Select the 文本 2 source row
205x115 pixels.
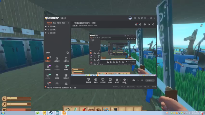pyautogui.click(x=57, y=30)
